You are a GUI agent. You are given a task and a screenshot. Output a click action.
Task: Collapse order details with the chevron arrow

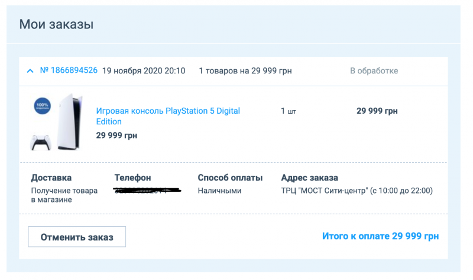point(30,71)
